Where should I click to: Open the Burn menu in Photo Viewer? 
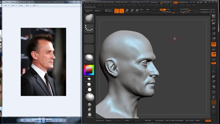click(x=28, y=6)
